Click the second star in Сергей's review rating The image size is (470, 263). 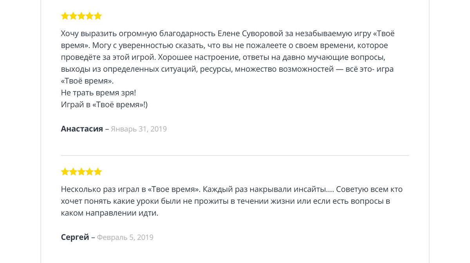coord(73,172)
